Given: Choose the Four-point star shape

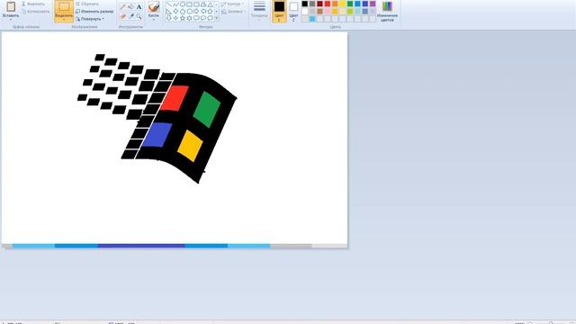Looking at the screenshot, I should pos(176,18).
